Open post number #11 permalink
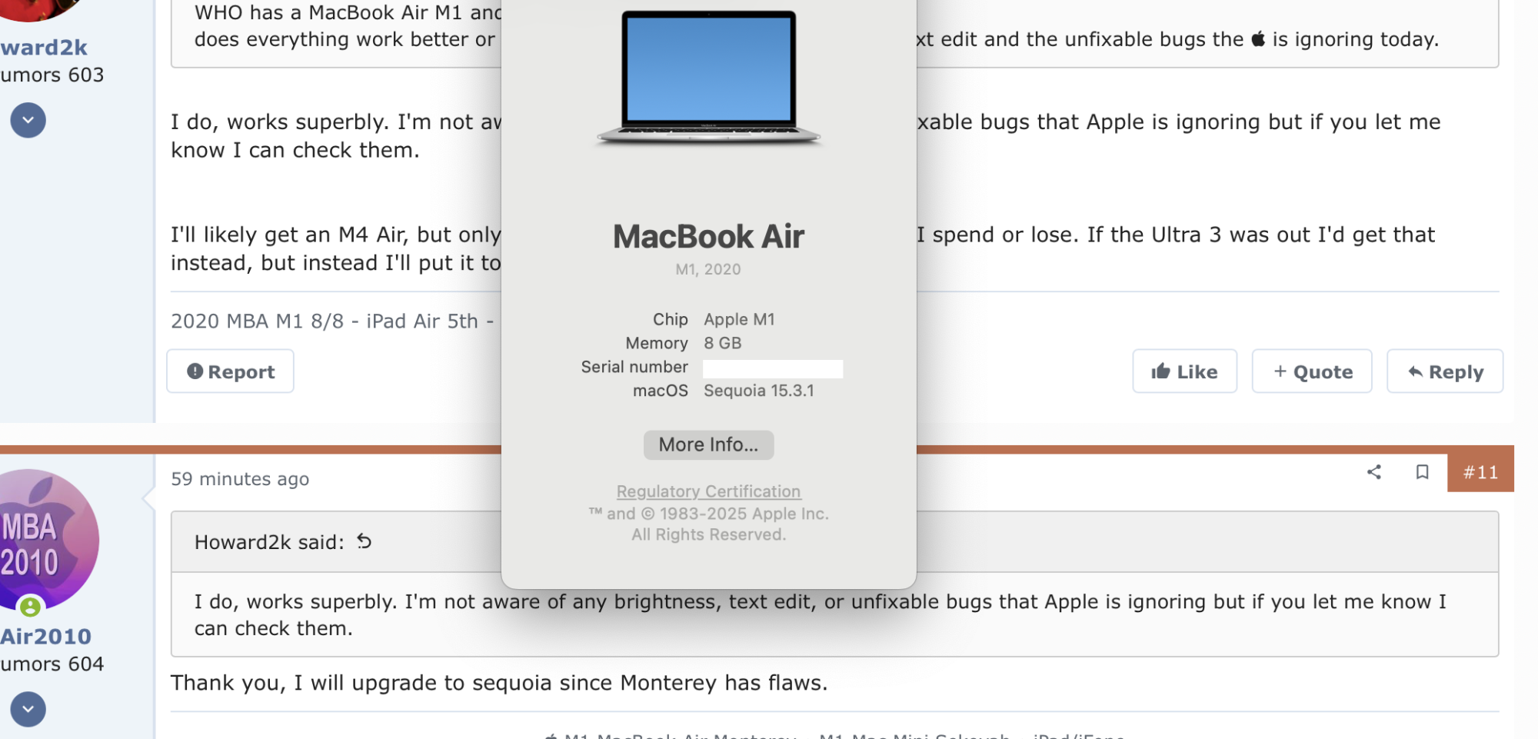 coord(1480,472)
